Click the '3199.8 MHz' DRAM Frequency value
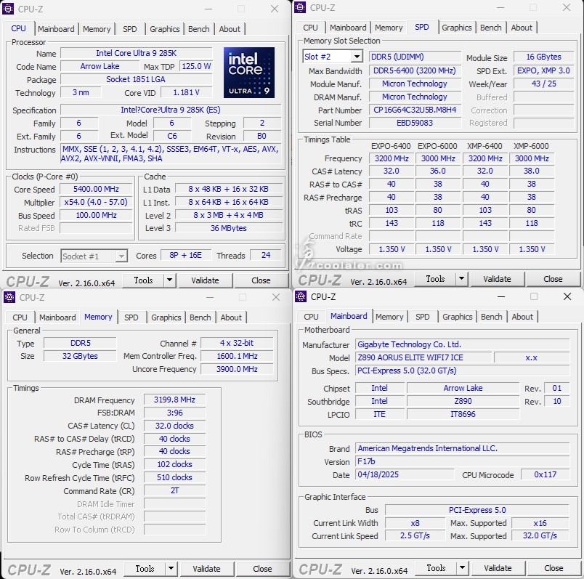Image resolution: width=584 pixels, height=579 pixels. [174, 400]
